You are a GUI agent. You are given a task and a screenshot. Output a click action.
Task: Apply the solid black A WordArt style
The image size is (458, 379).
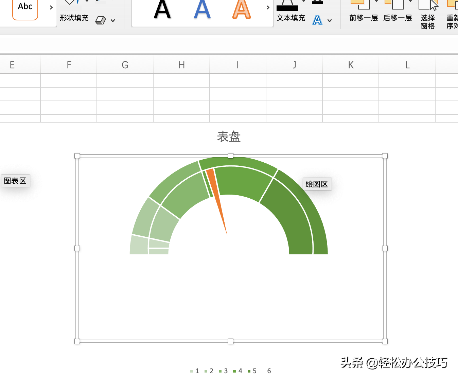162,9
